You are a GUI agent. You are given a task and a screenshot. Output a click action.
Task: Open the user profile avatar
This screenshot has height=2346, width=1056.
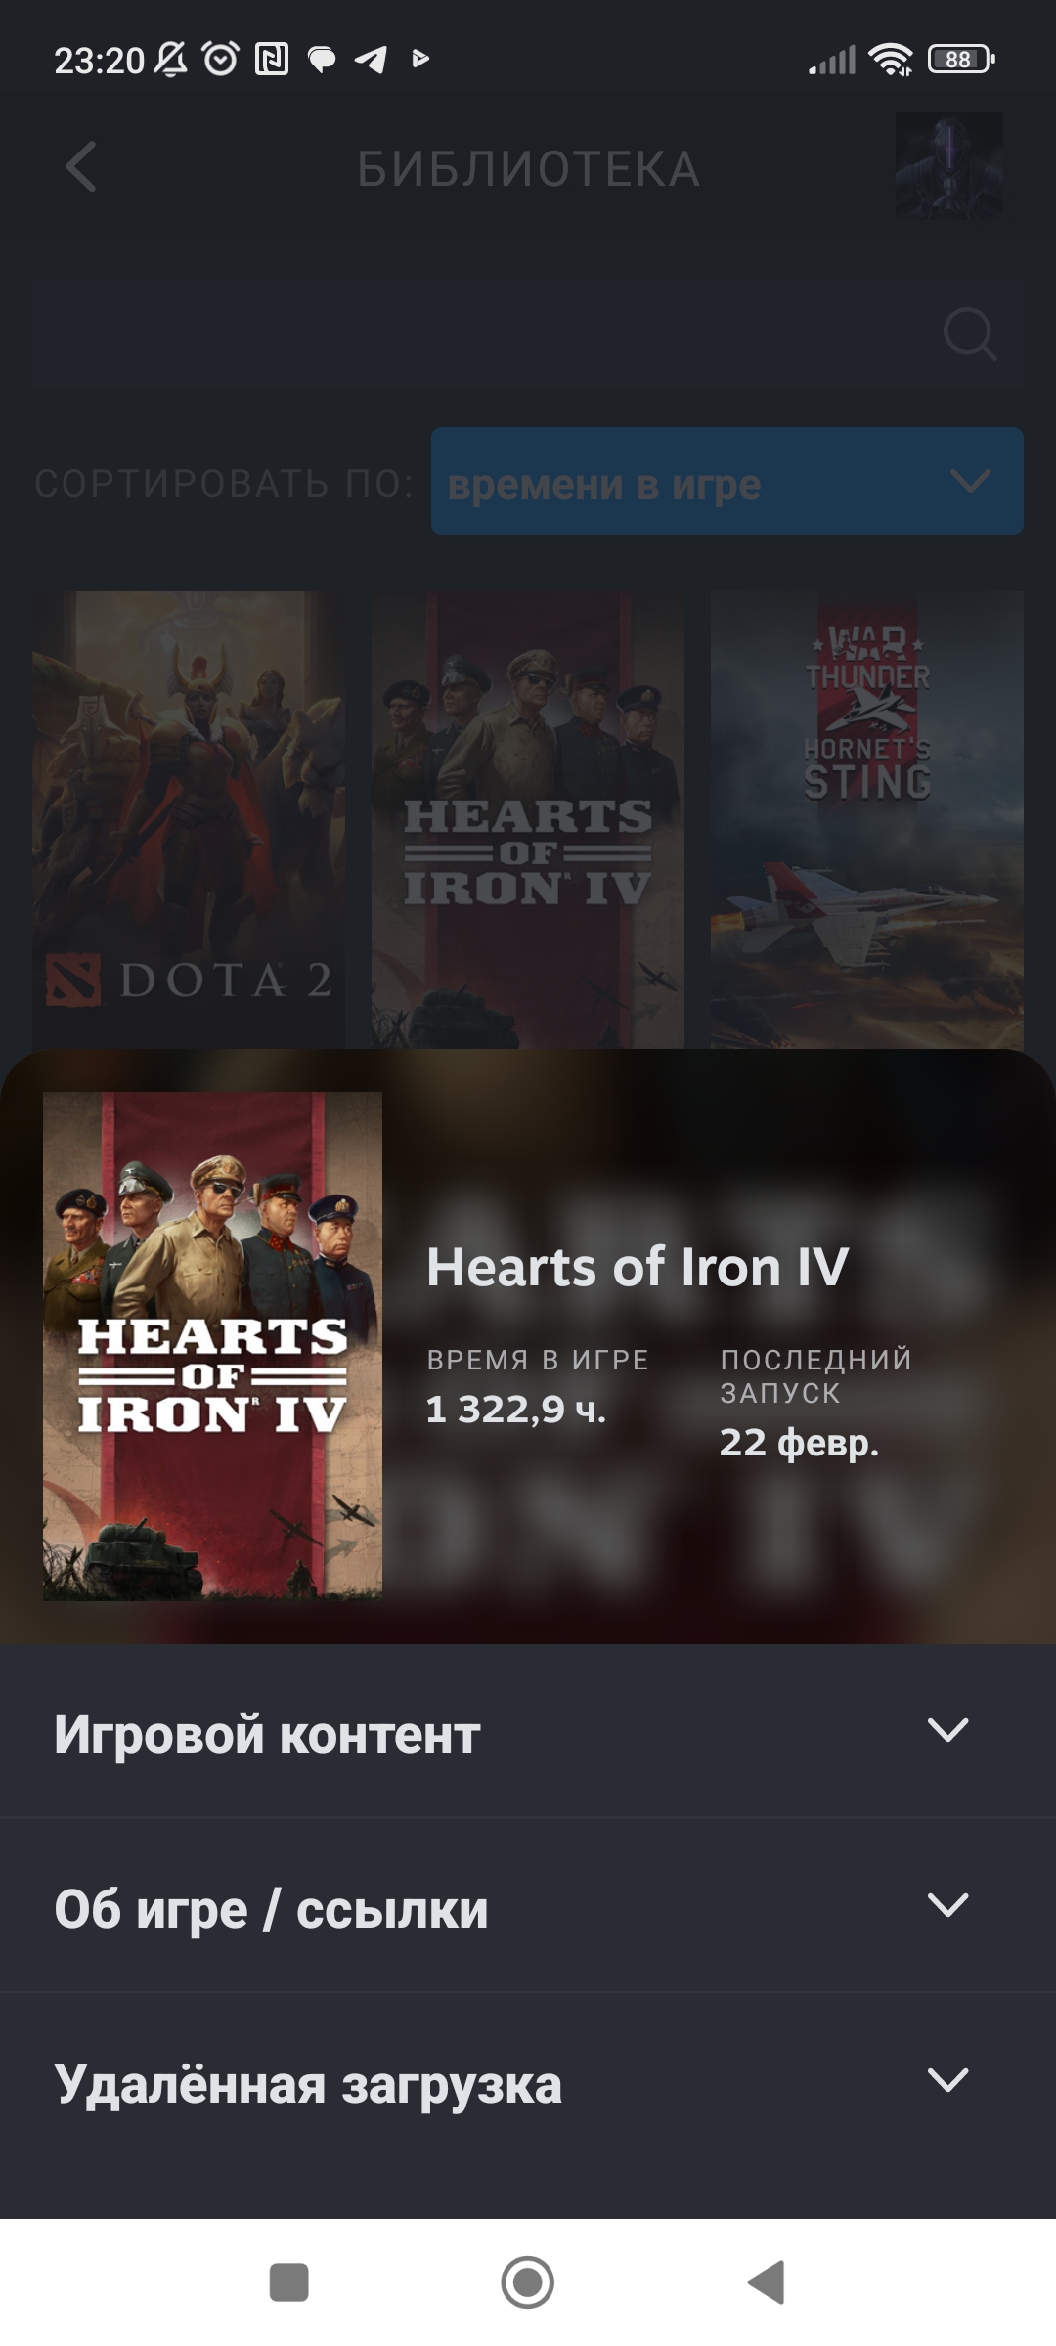tap(948, 166)
